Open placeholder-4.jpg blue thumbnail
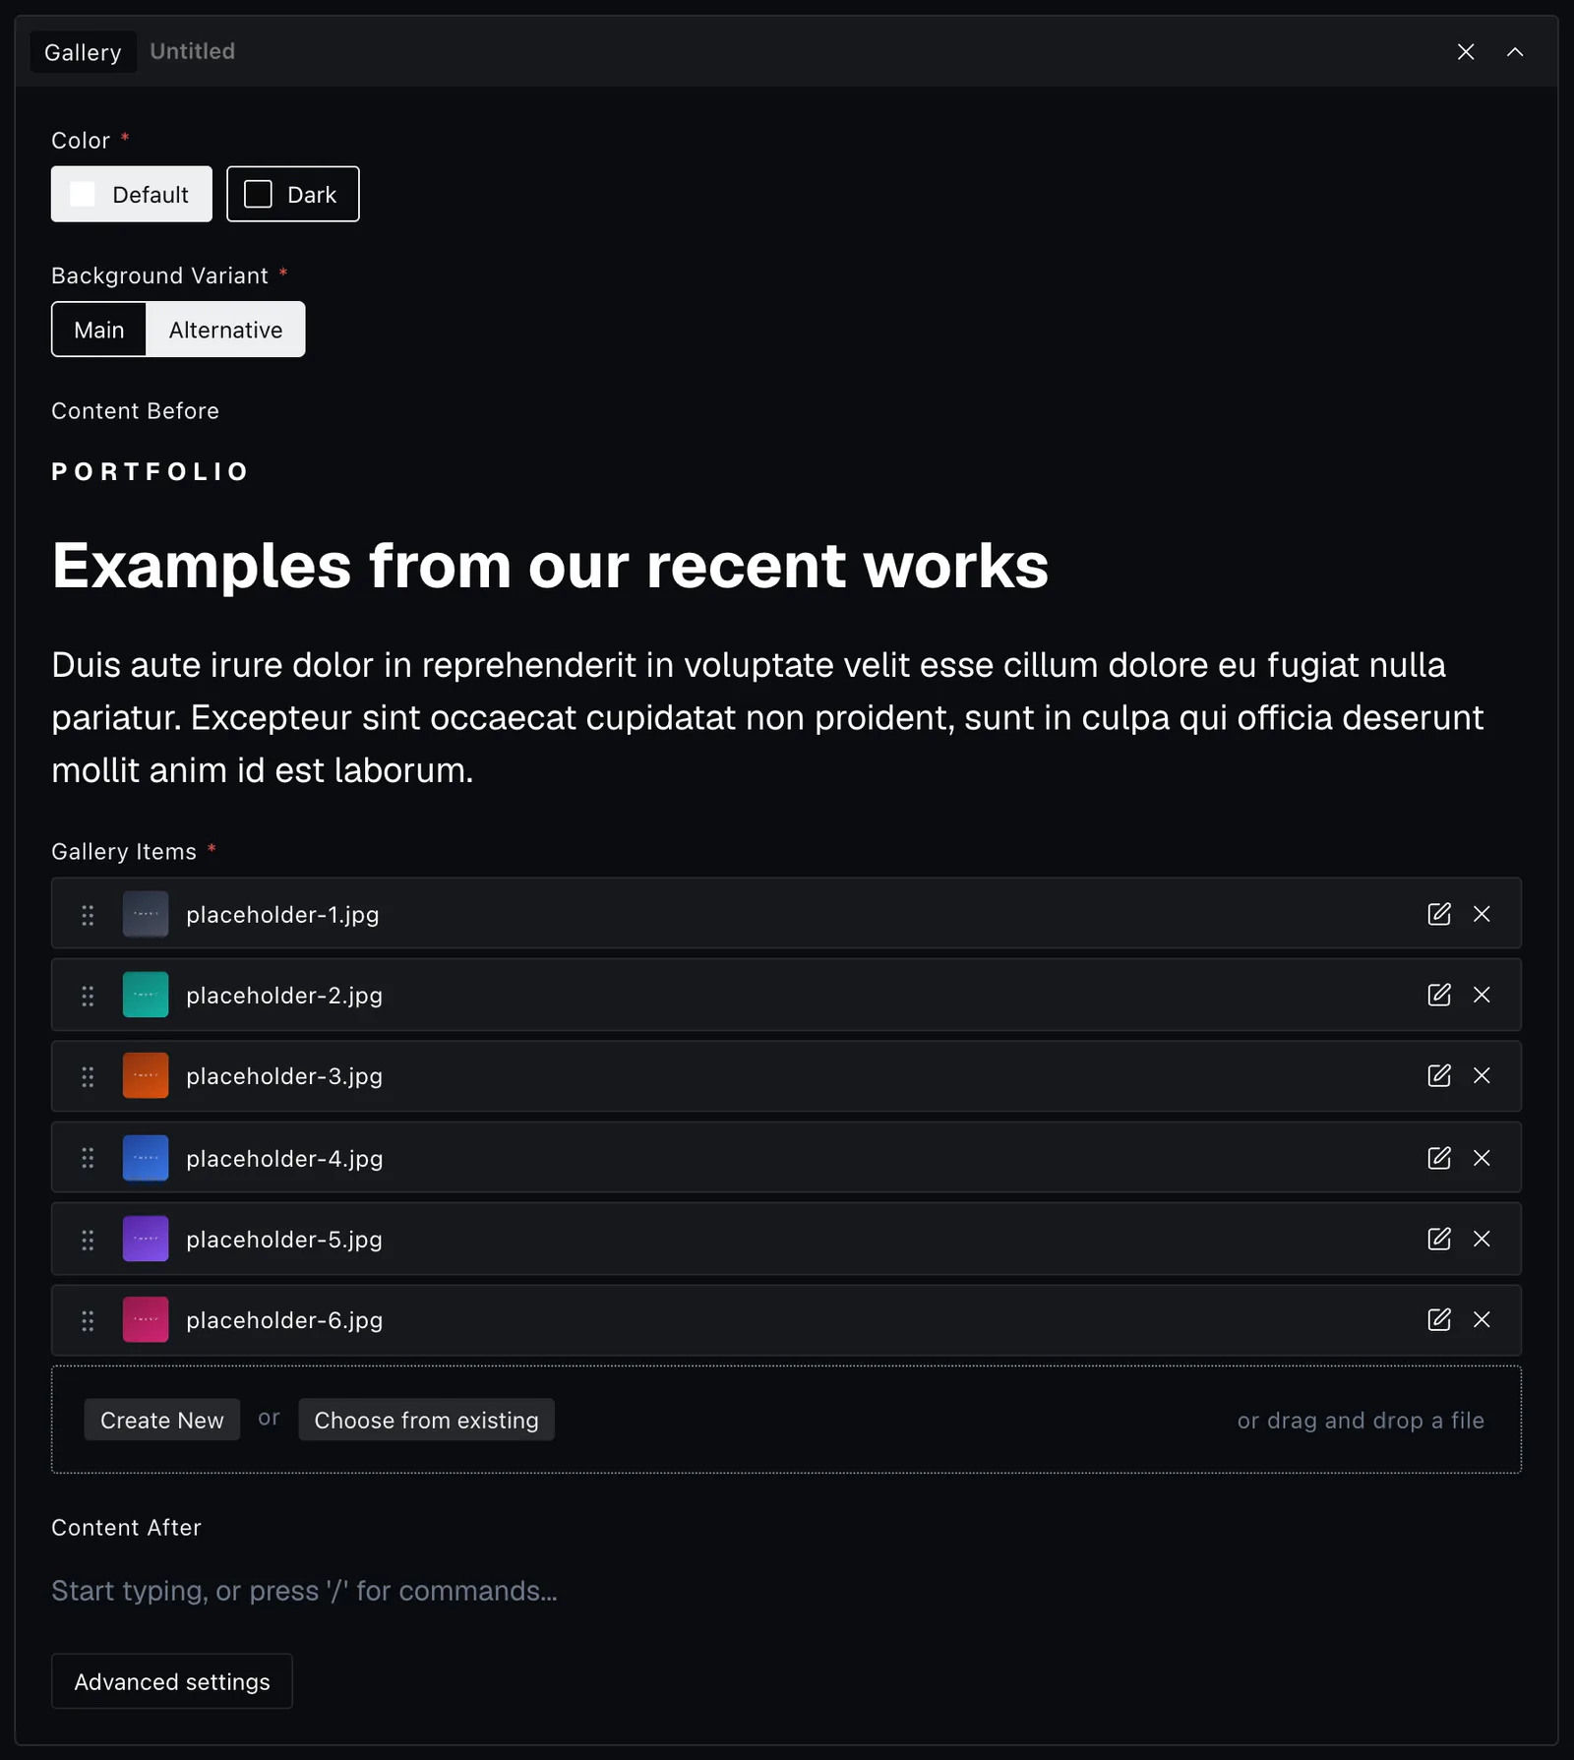 pos(146,1158)
